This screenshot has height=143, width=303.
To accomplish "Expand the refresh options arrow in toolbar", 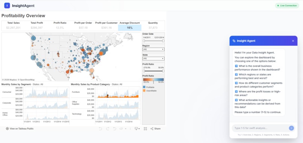I will [126, 129].
